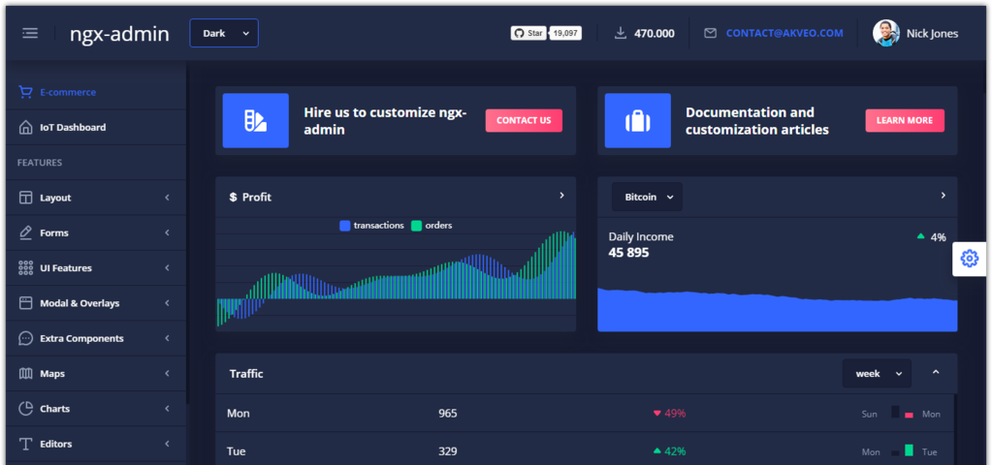The height and width of the screenshot is (465, 992).
Task: Click the blue transactions legend swatch
Action: tap(345, 226)
